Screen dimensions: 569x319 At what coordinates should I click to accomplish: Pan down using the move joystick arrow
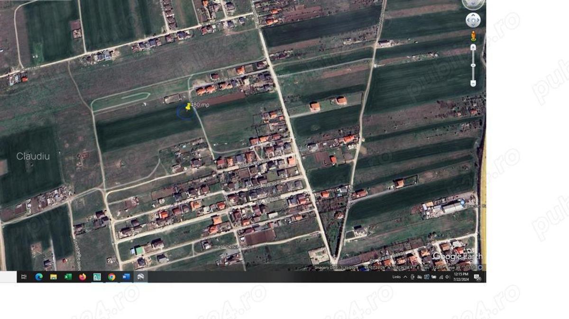click(x=473, y=25)
